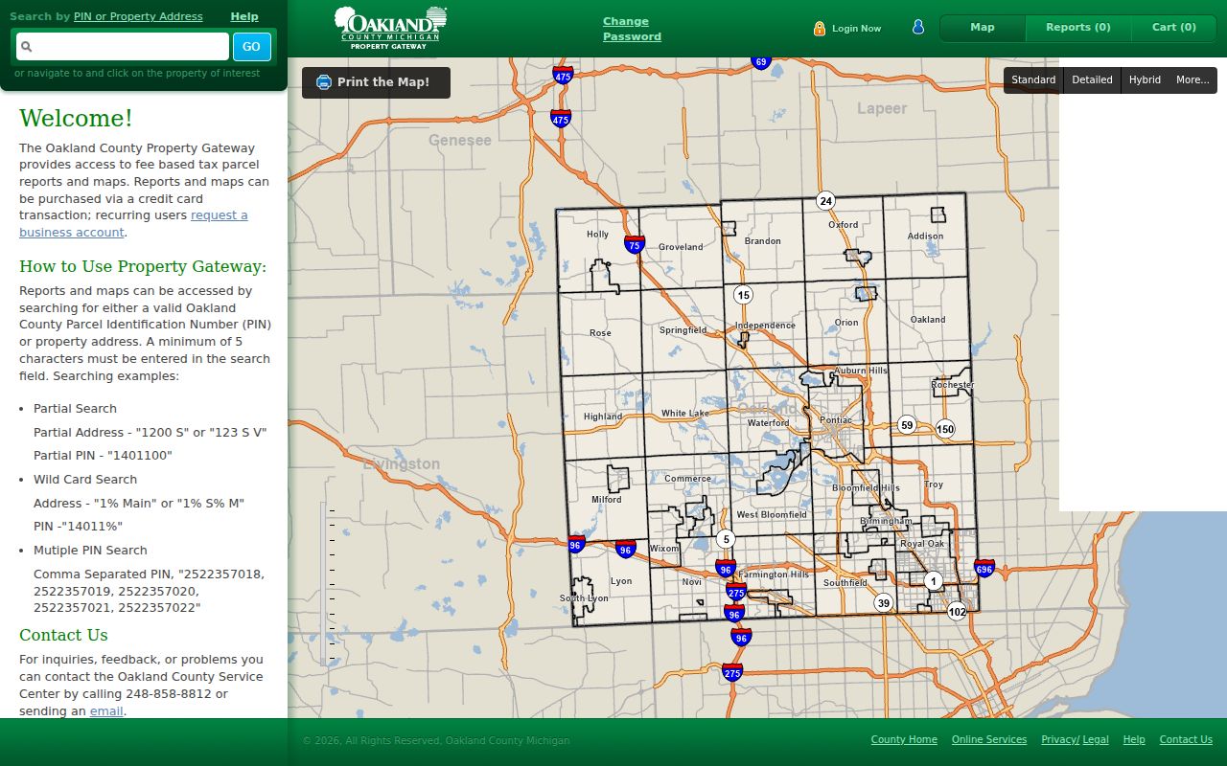
Task: Click the route 102 marker on the map
Action: 957,611
